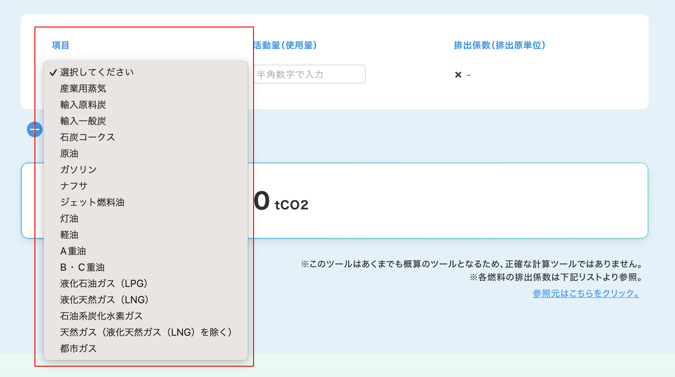Choose ガソリン from the list
675x377 pixels.
click(79, 170)
